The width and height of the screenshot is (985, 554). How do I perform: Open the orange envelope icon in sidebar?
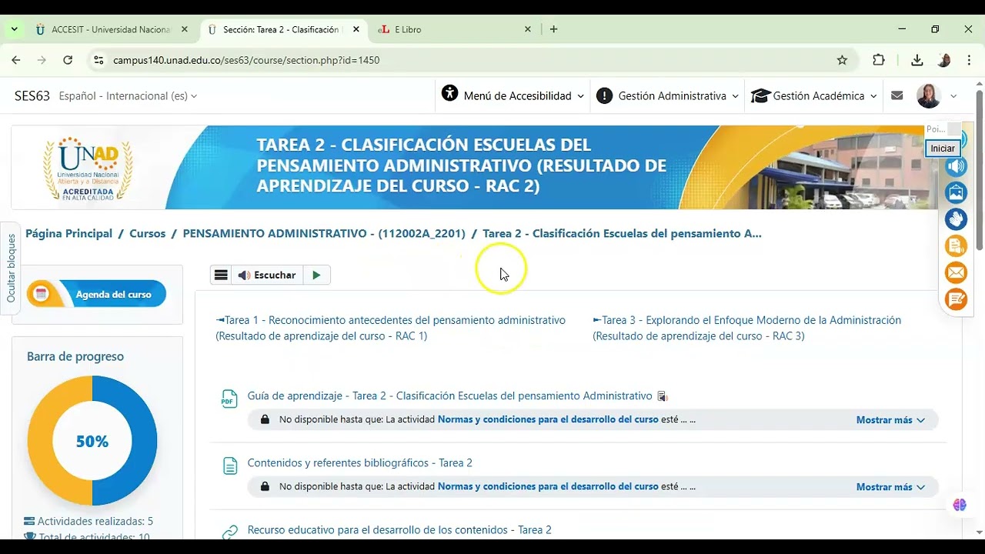click(956, 272)
